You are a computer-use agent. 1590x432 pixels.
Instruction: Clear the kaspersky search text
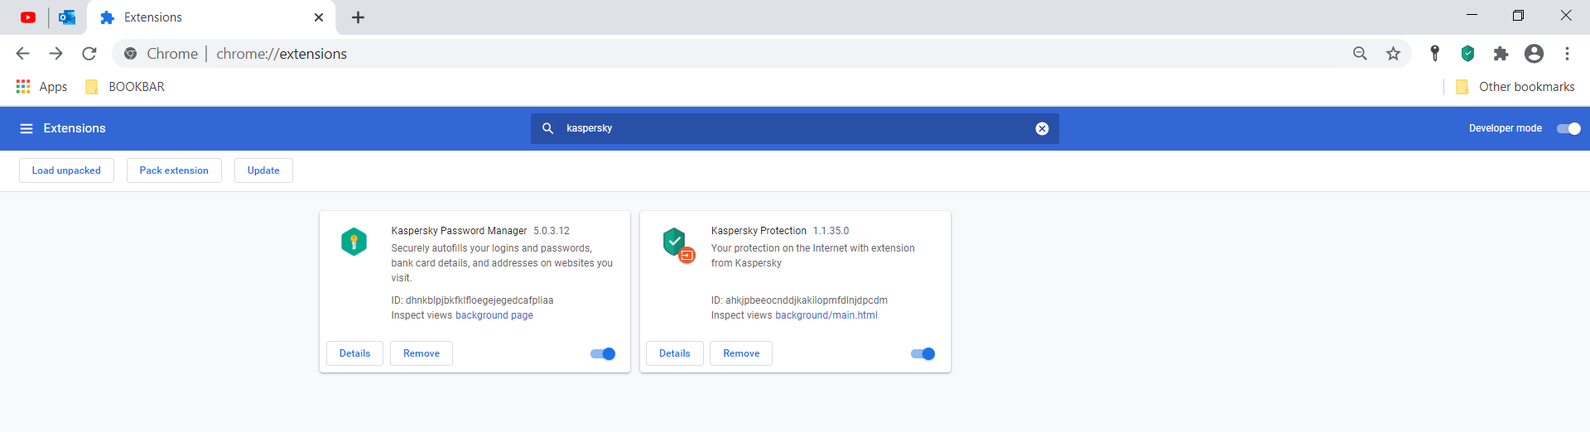1042,128
